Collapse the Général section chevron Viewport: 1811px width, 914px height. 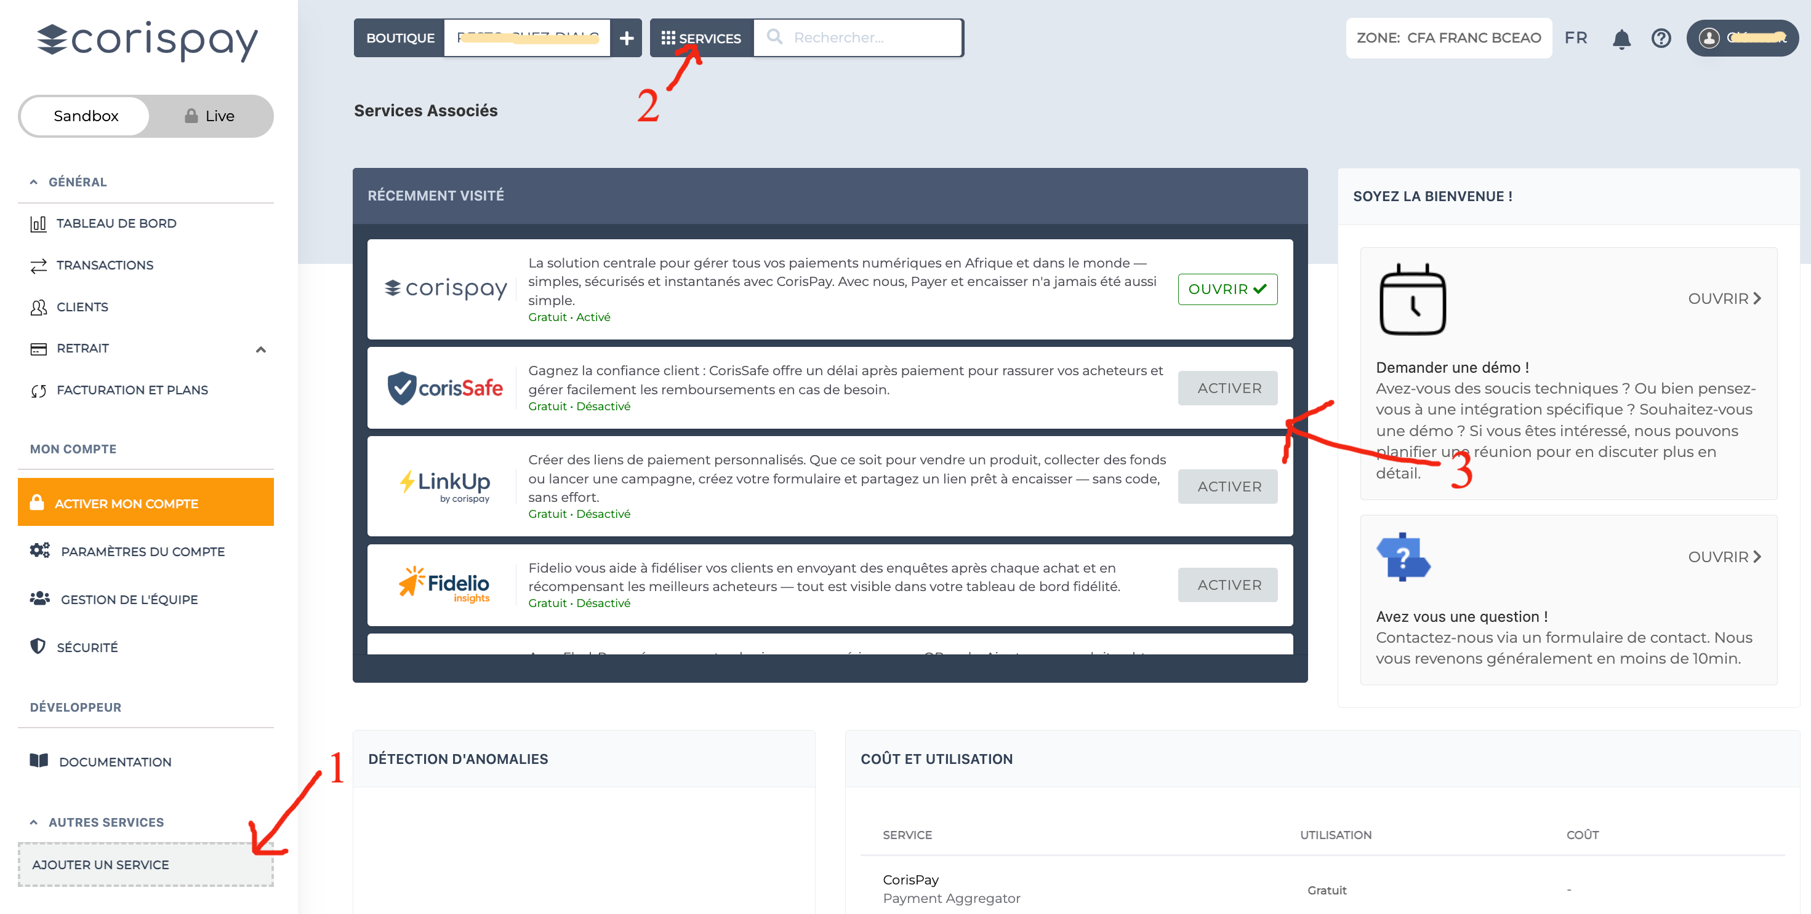coord(33,182)
